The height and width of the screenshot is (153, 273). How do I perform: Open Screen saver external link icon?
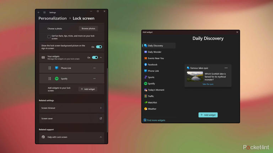pos(101,119)
